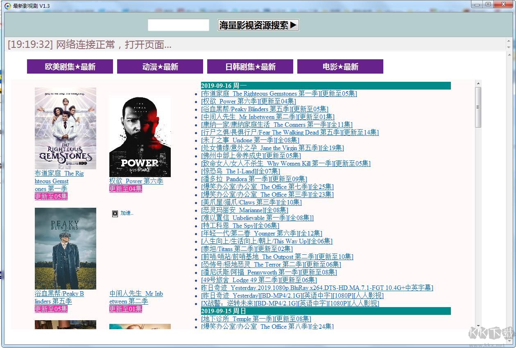516x348 pixels.
Task: Open list entry The Office 第七季 全25集
Action: pos(267,187)
